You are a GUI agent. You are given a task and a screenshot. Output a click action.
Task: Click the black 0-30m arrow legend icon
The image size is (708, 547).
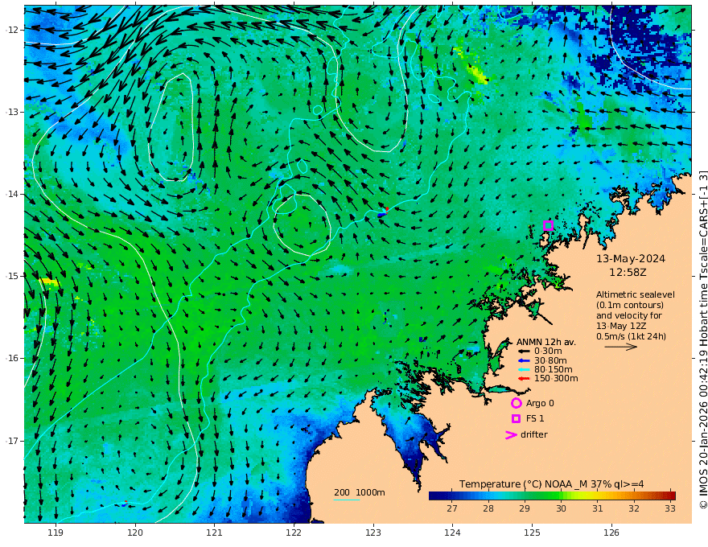click(524, 352)
